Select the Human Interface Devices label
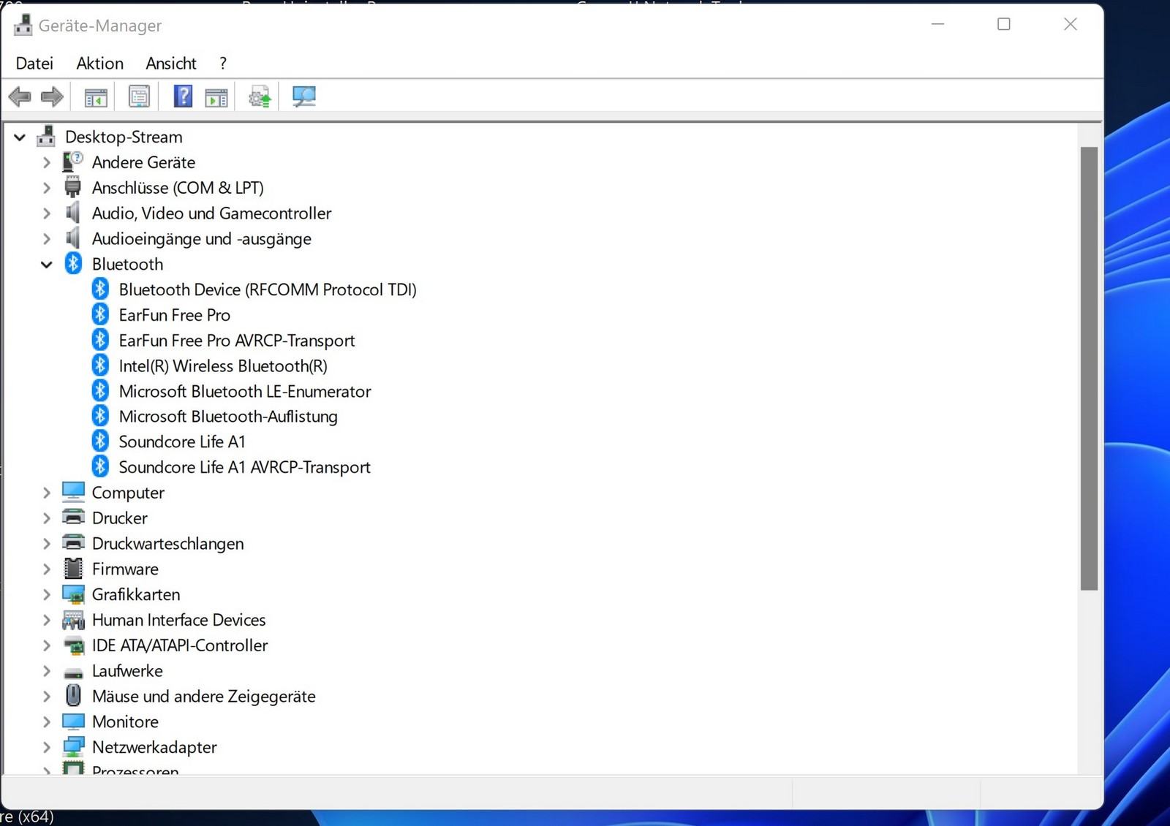The image size is (1170, 826). coord(178,620)
